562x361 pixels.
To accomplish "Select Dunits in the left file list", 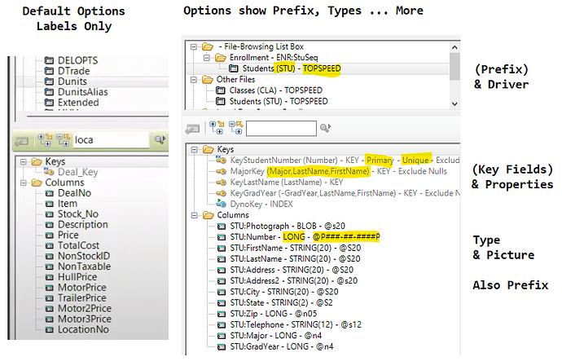I will (x=73, y=81).
